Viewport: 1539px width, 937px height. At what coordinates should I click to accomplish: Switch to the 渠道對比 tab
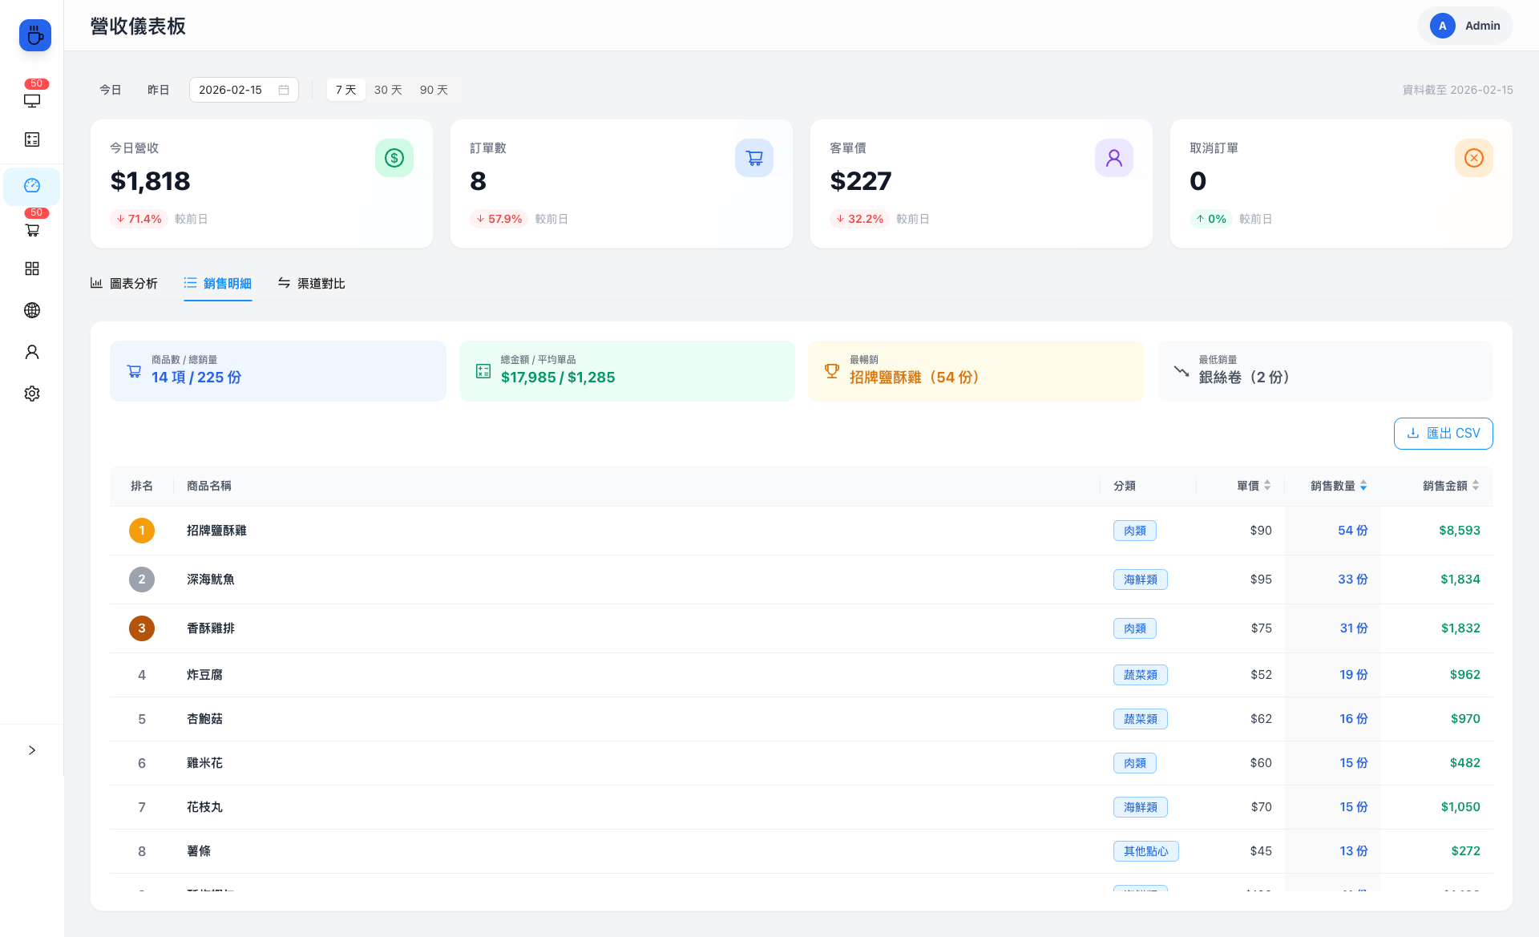(x=312, y=284)
